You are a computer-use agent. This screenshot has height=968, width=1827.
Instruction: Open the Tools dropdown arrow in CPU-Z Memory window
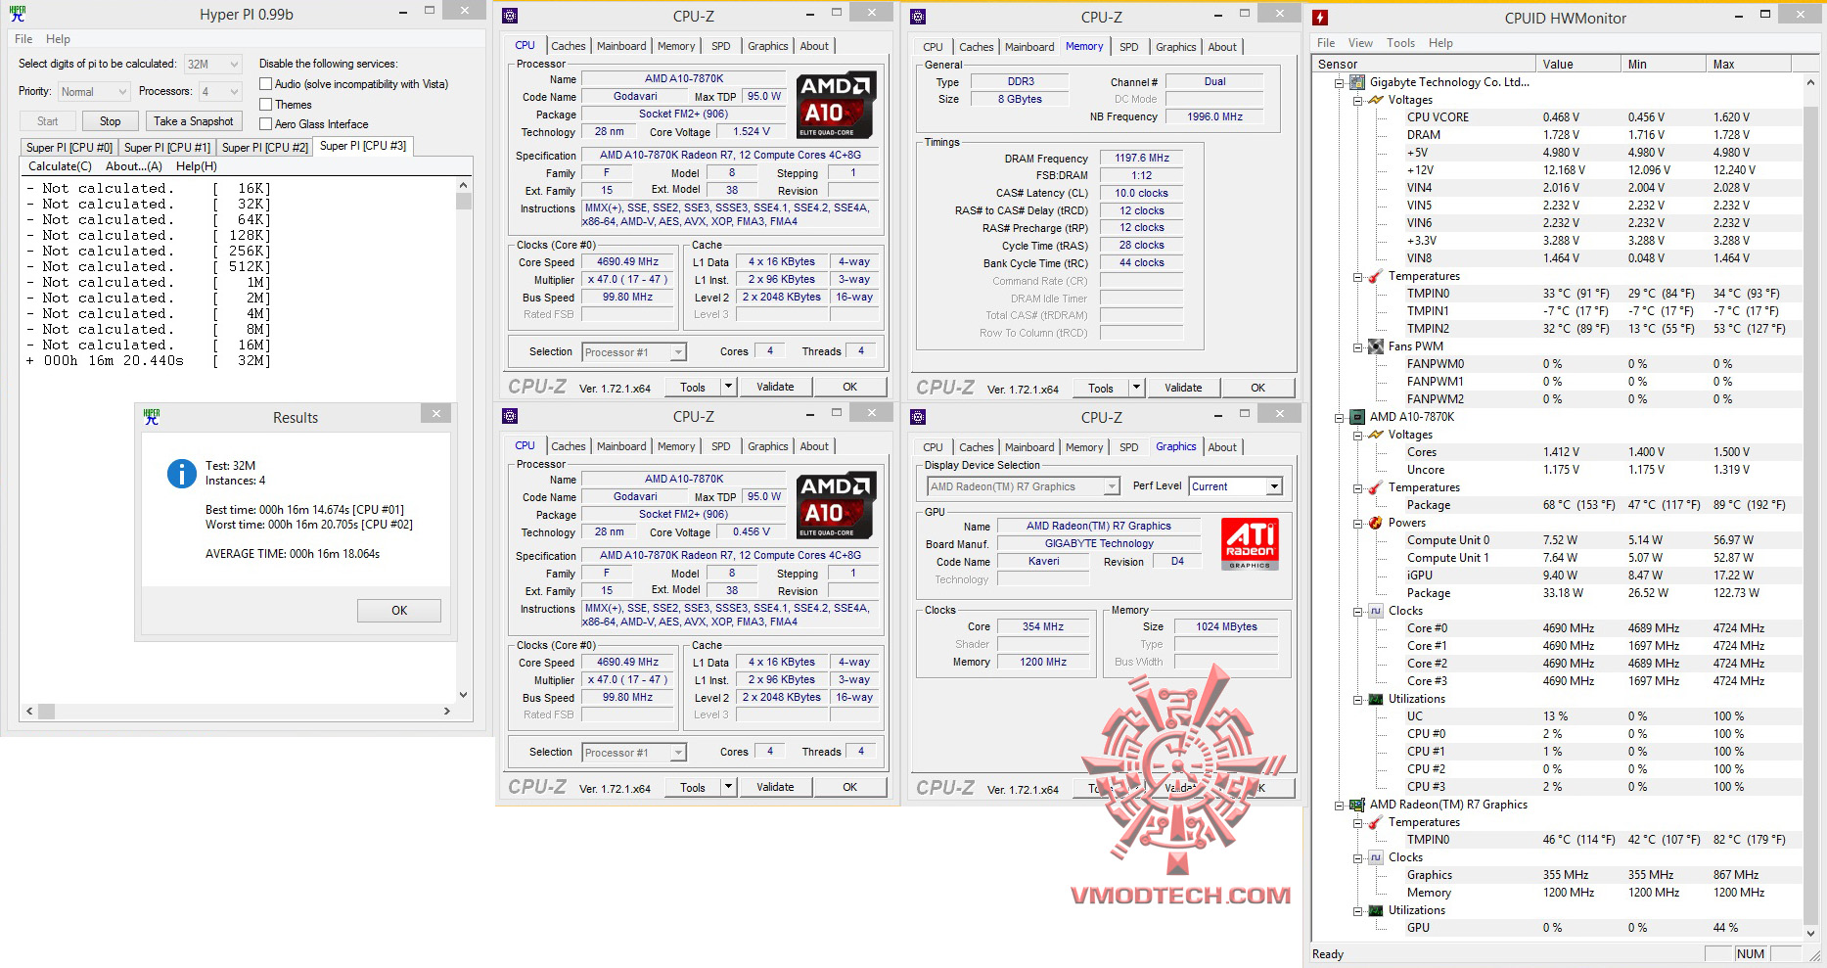pyautogui.click(x=1137, y=388)
